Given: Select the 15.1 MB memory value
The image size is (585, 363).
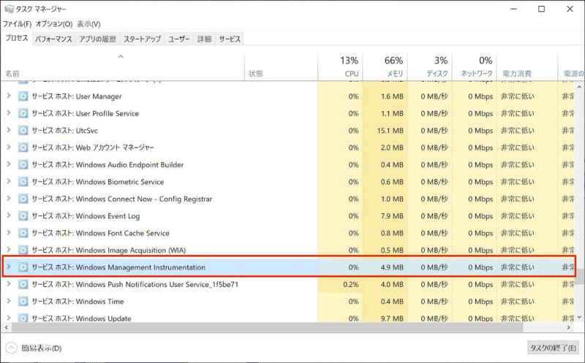Looking at the screenshot, I should (390, 131).
